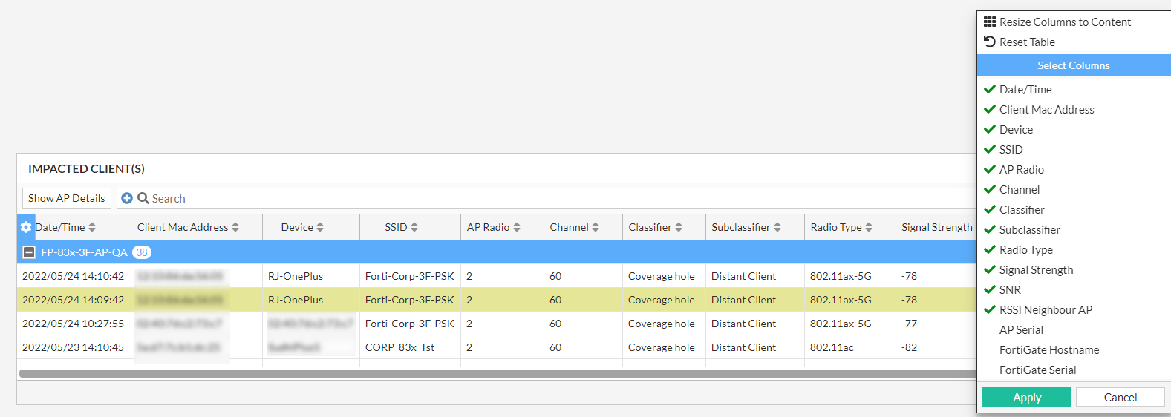Click the plus icon in search bar
The image size is (1171, 417).
tap(127, 198)
